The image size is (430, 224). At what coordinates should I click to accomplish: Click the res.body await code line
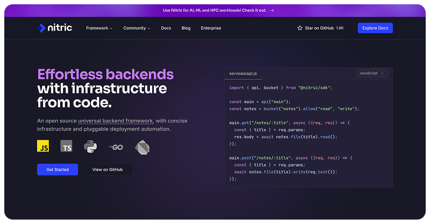pyautogui.click(x=285, y=137)
